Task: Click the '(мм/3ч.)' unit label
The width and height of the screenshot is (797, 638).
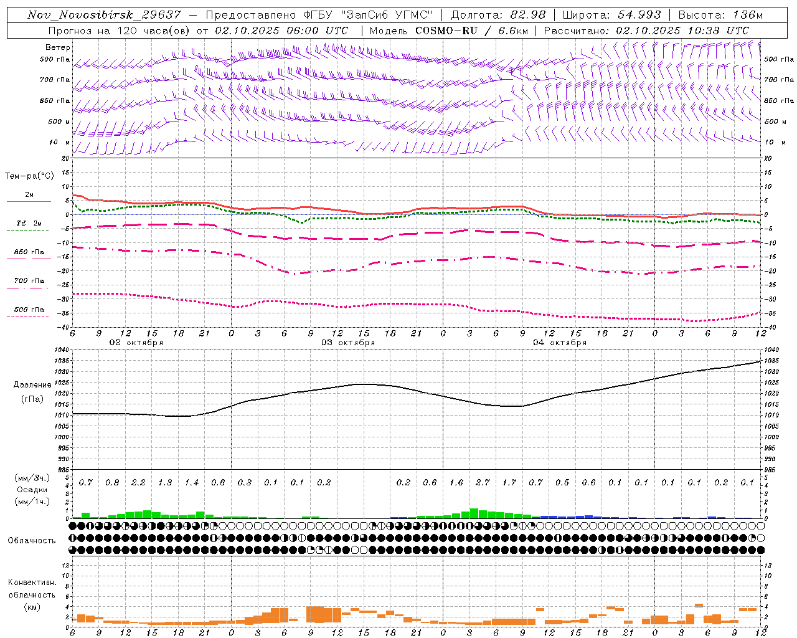Action: (32, 478)
